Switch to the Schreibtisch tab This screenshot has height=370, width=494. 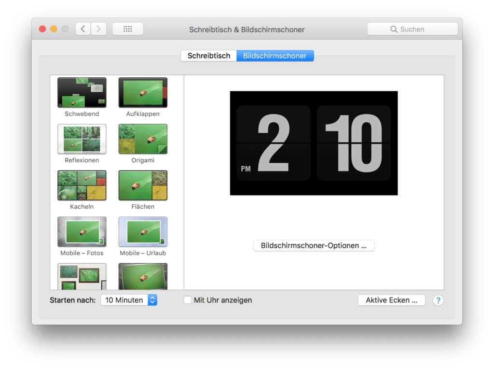pyautogui.click(x=208, y=56)
